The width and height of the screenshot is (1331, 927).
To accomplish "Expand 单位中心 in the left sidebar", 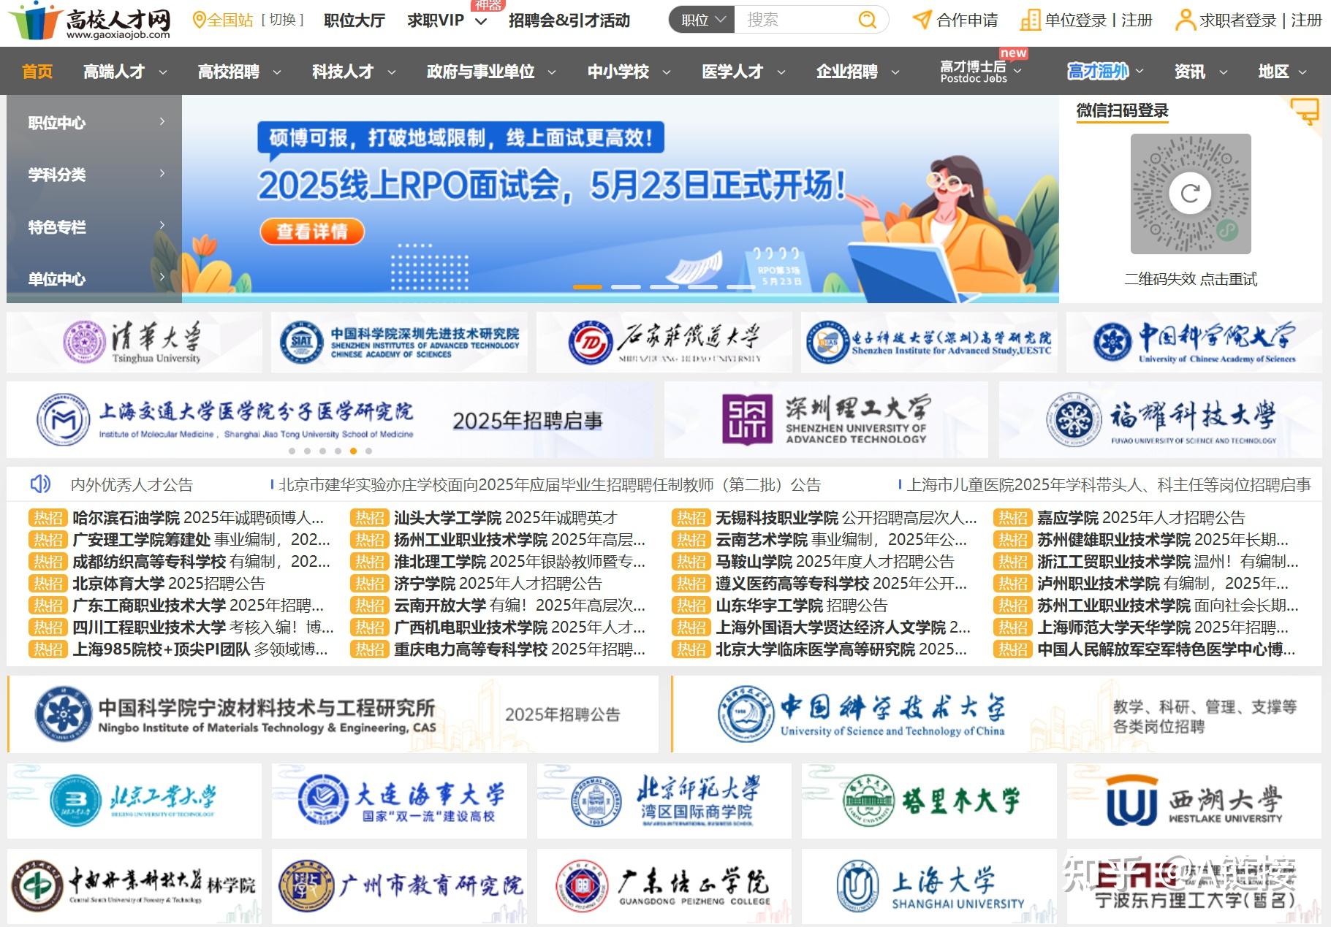I will point(94,278).
